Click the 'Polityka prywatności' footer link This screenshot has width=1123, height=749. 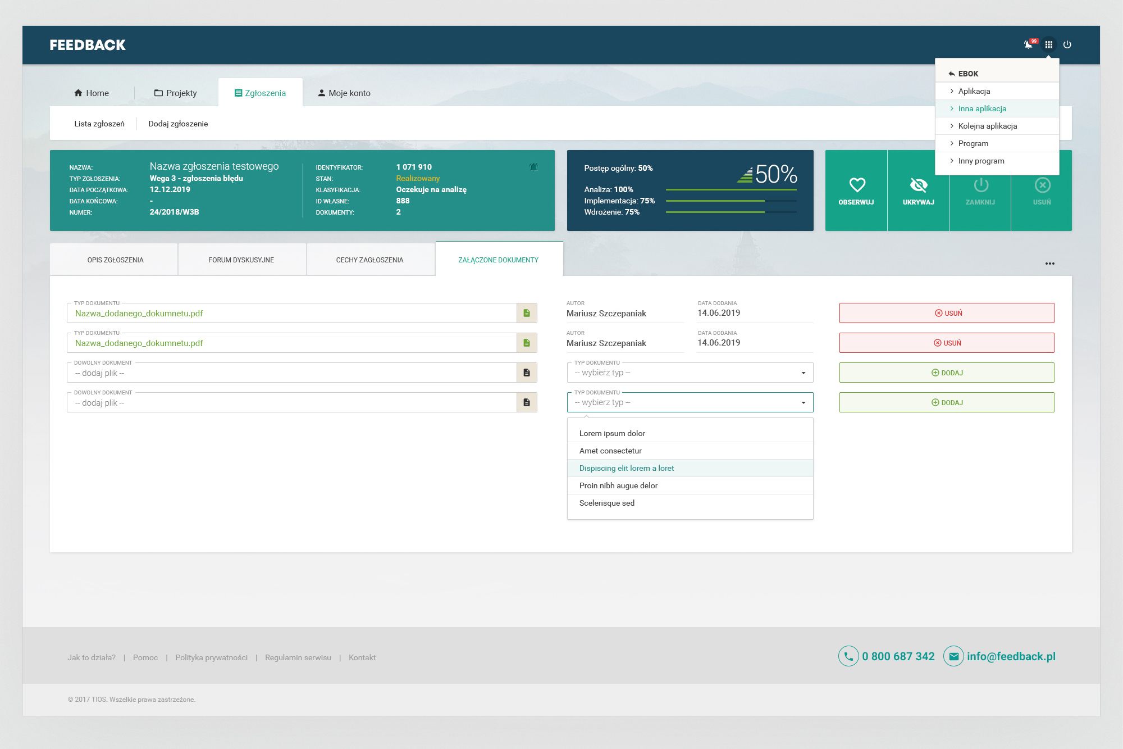pos(211,657)
